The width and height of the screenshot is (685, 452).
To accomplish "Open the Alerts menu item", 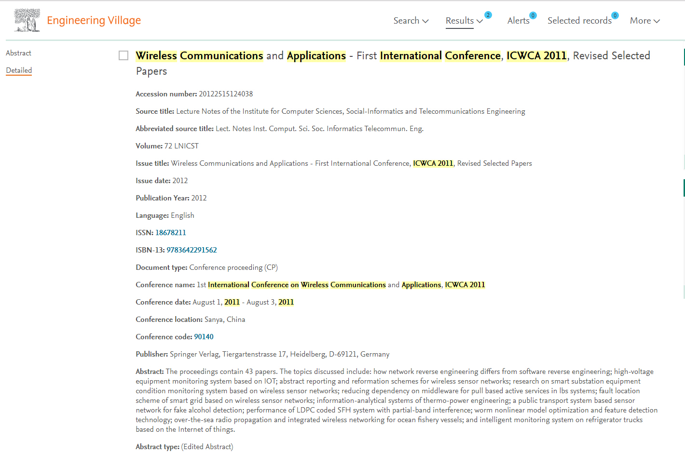I will [518, 21].
